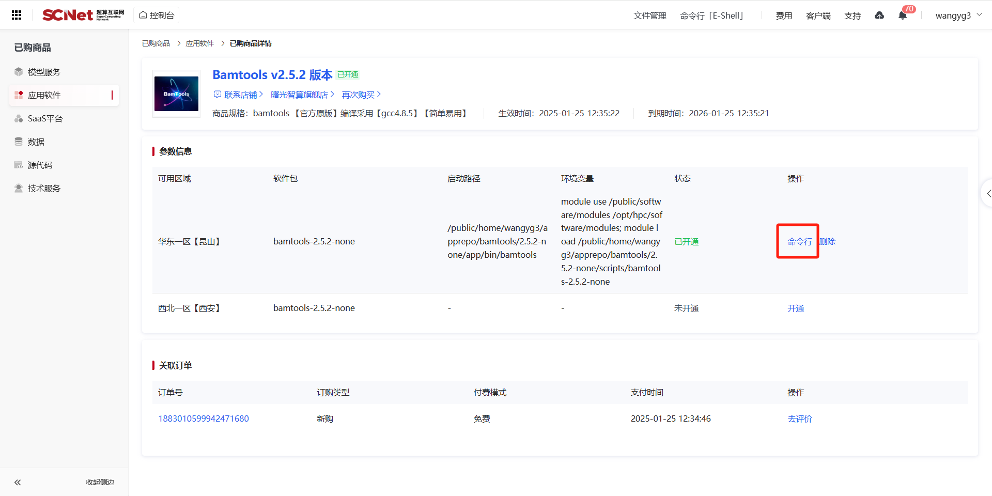Select 技术服务 in the sidebar
992x496 pixels.
[x=44, y=188]
